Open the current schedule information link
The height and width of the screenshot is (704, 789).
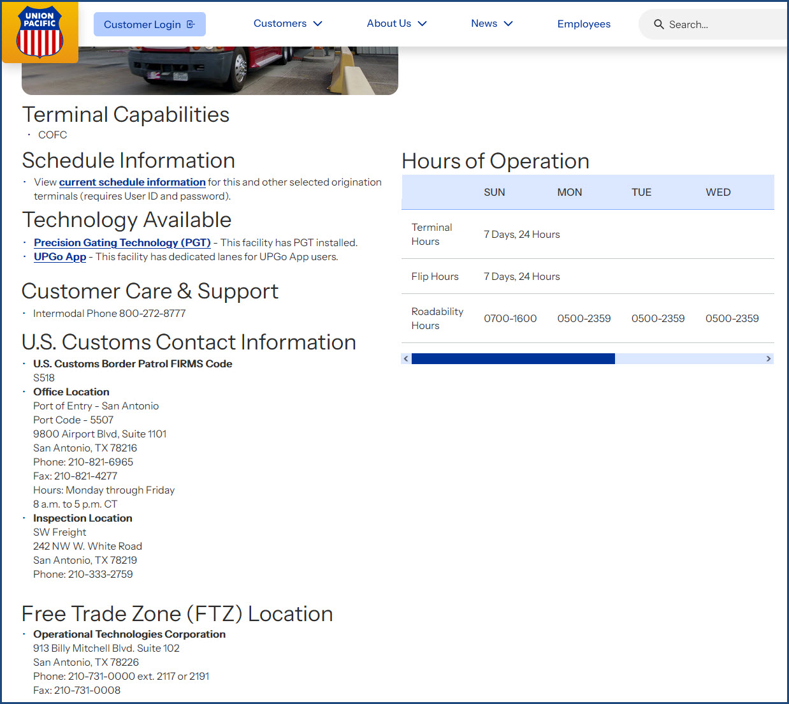pyautogui.click(x=132, y=182)
